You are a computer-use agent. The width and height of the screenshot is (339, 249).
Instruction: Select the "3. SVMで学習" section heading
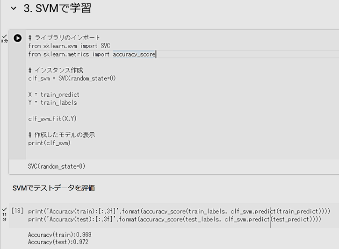coord(57,8)
